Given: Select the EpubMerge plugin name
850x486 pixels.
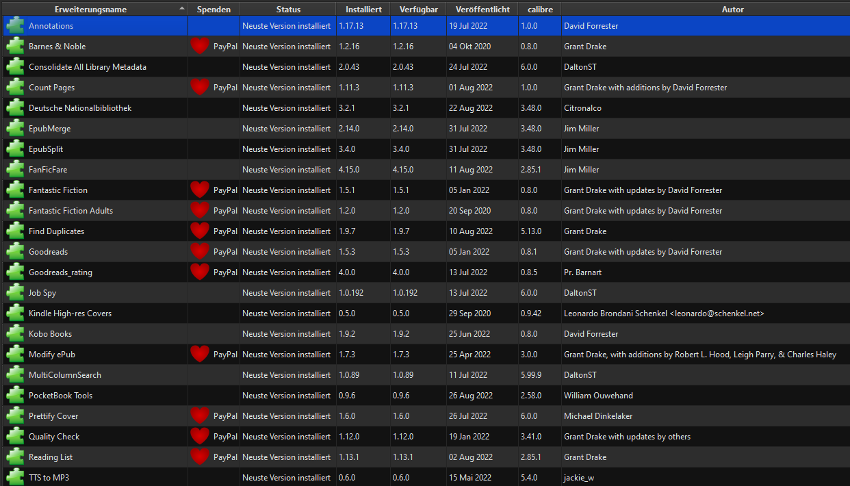Looking at the screenshot, I should pyautogui.click(x=49, y=129).
